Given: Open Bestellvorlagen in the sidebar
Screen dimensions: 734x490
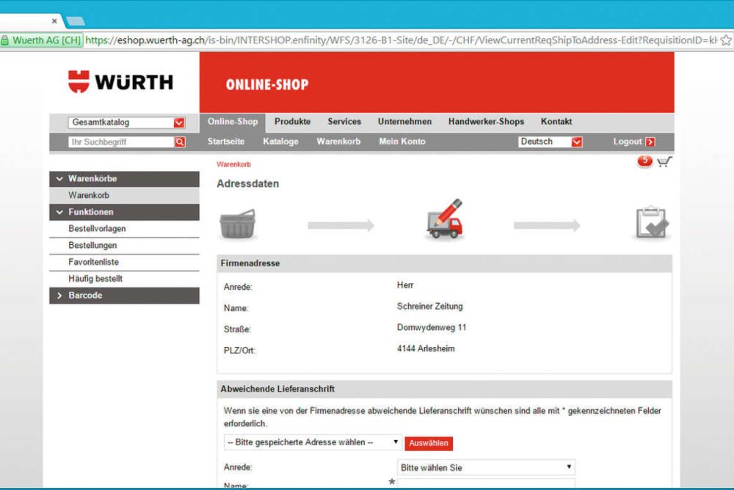Looking at the screenshot, I should click(x=124, y=229).
